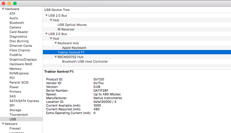Collapse the Keyboard Hub disclosure triangle

(56, 43)
